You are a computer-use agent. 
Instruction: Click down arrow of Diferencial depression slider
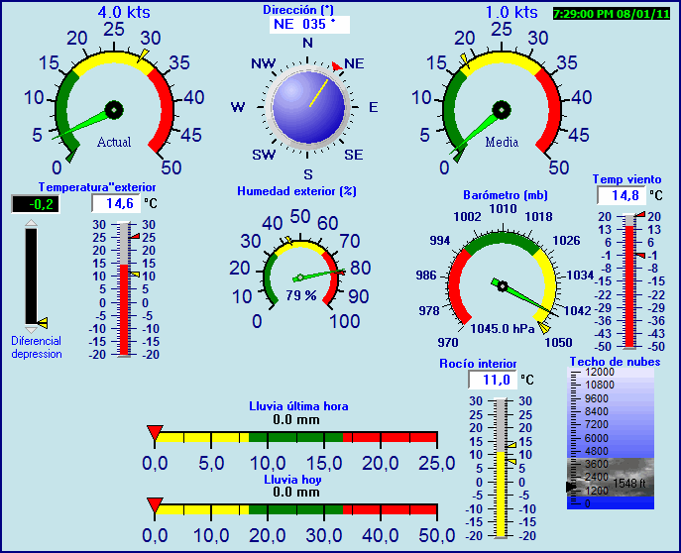(x=31, y=327)
